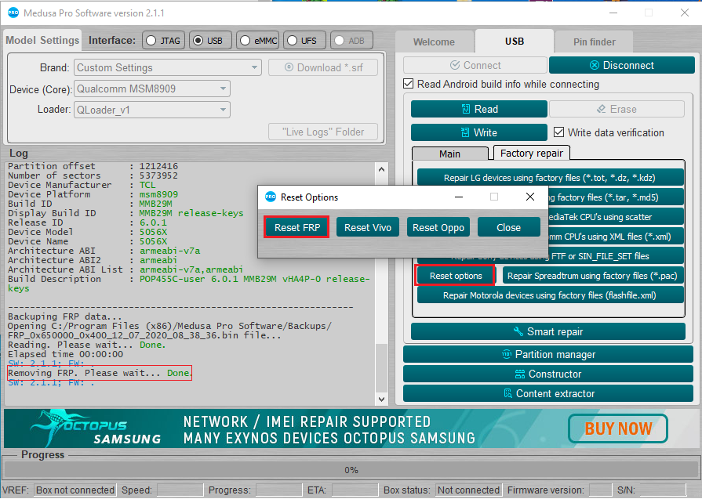Open the Constructor
This screenshot has width=702, height=499.
point(548,374)
